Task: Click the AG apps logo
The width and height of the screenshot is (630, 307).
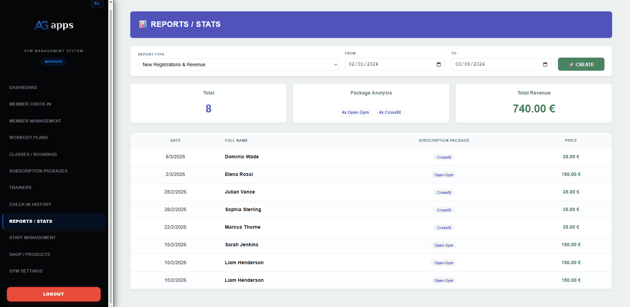Action: click(x=54, y=25)
